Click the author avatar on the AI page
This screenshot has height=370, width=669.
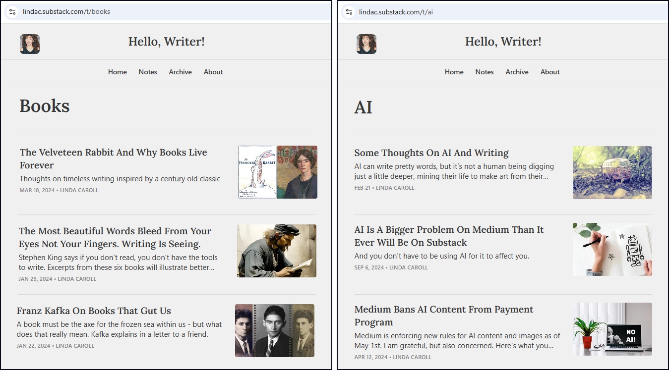366,44
